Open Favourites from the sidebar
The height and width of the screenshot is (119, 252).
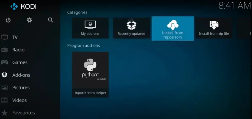point(23,113)
